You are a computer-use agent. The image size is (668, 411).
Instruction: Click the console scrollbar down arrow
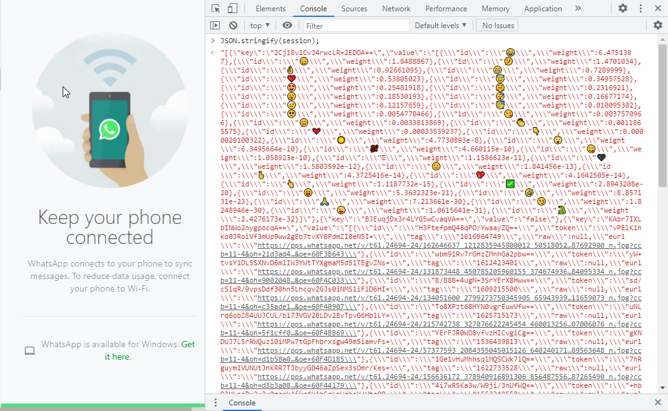(x=662, y=388)
